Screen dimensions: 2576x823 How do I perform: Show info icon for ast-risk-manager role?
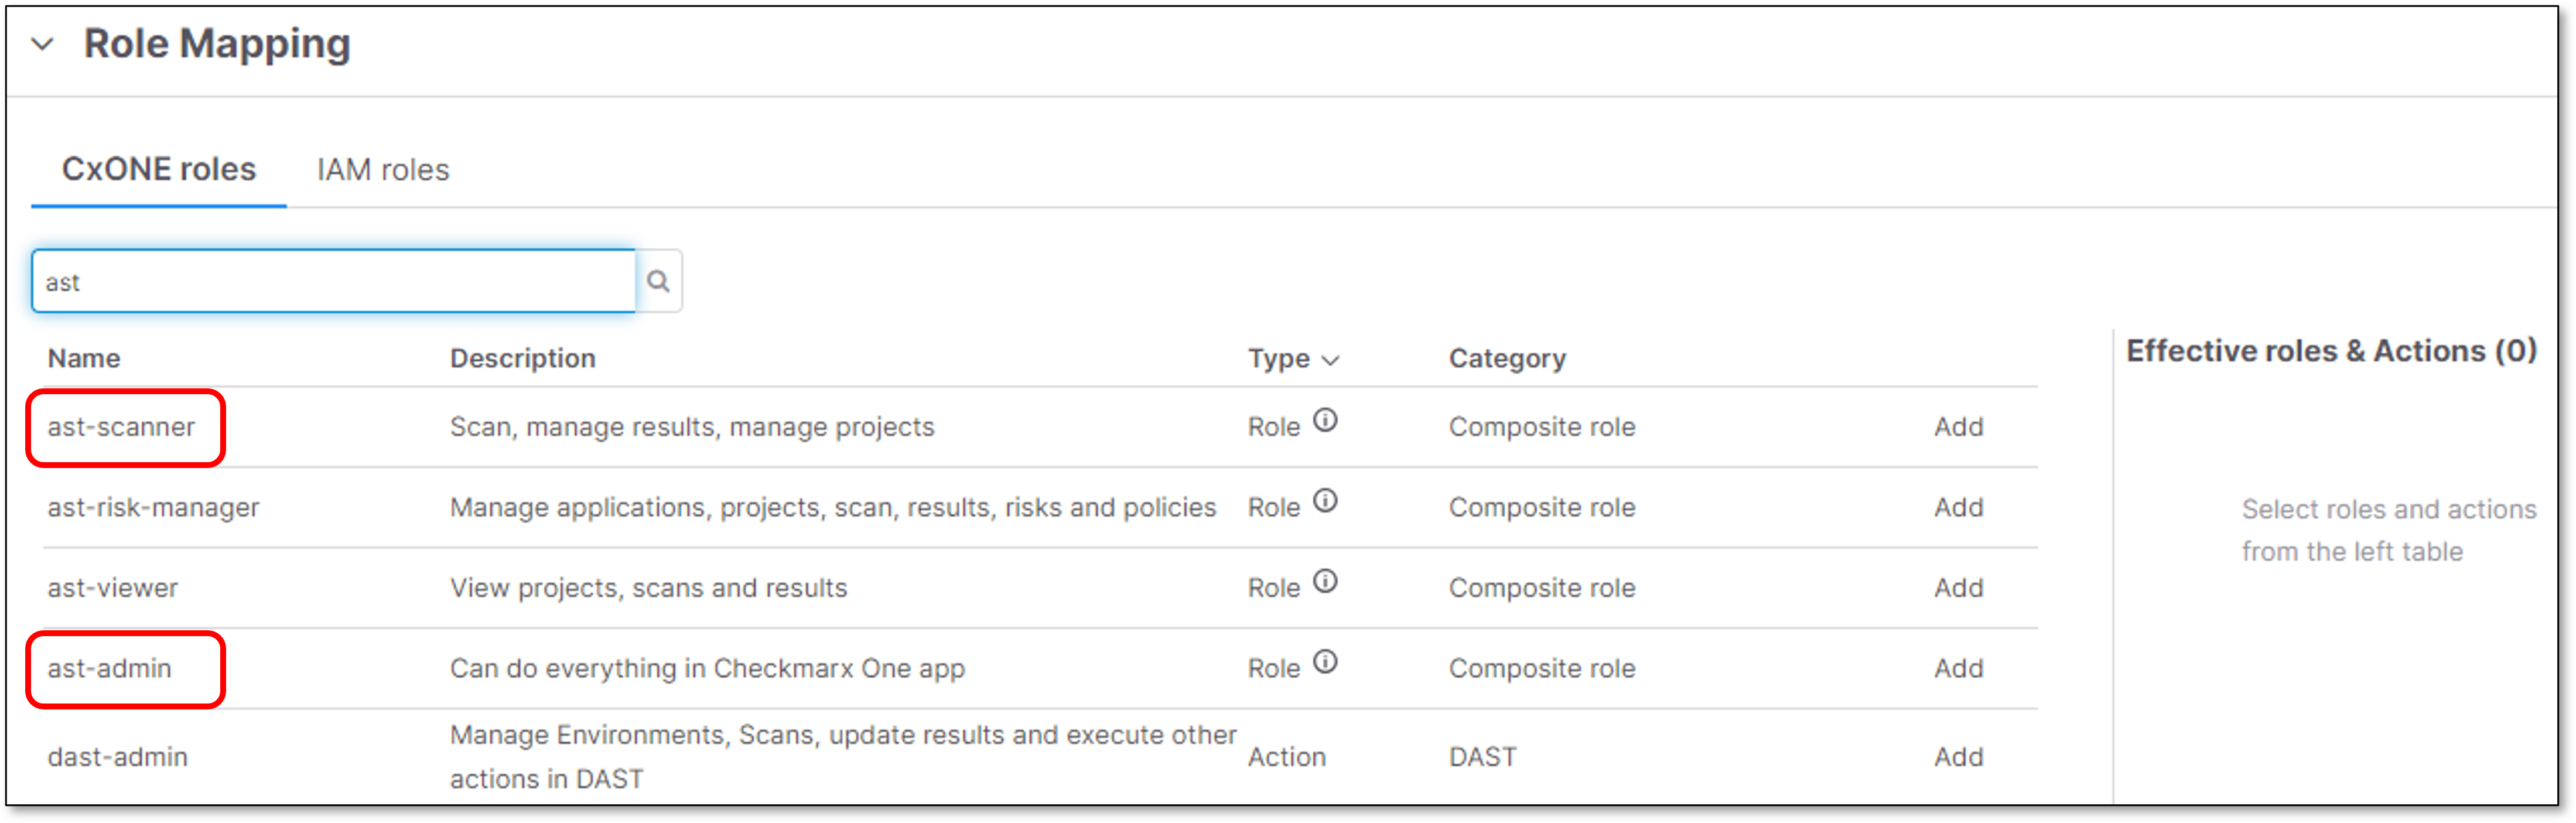[x=1325, y=500]
